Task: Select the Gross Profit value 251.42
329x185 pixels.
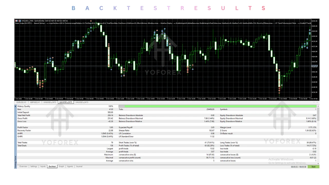Action: click(110, 118)
